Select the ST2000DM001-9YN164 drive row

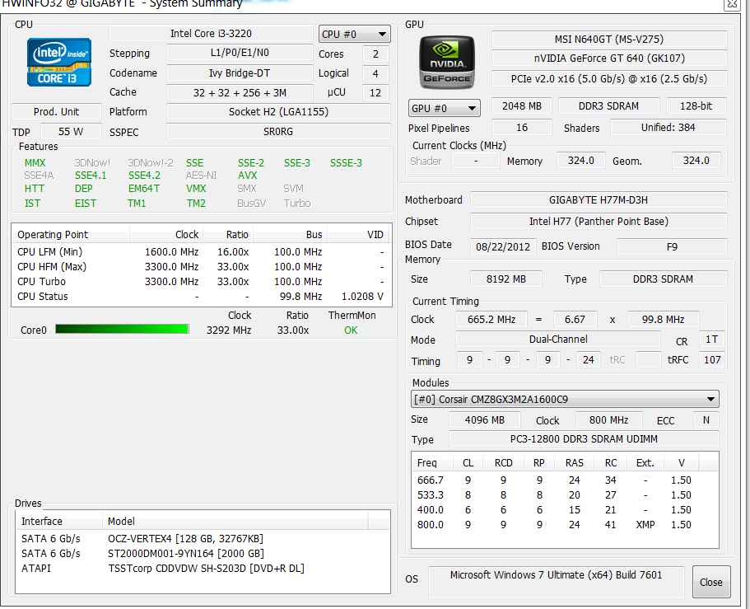coord(203,554)
